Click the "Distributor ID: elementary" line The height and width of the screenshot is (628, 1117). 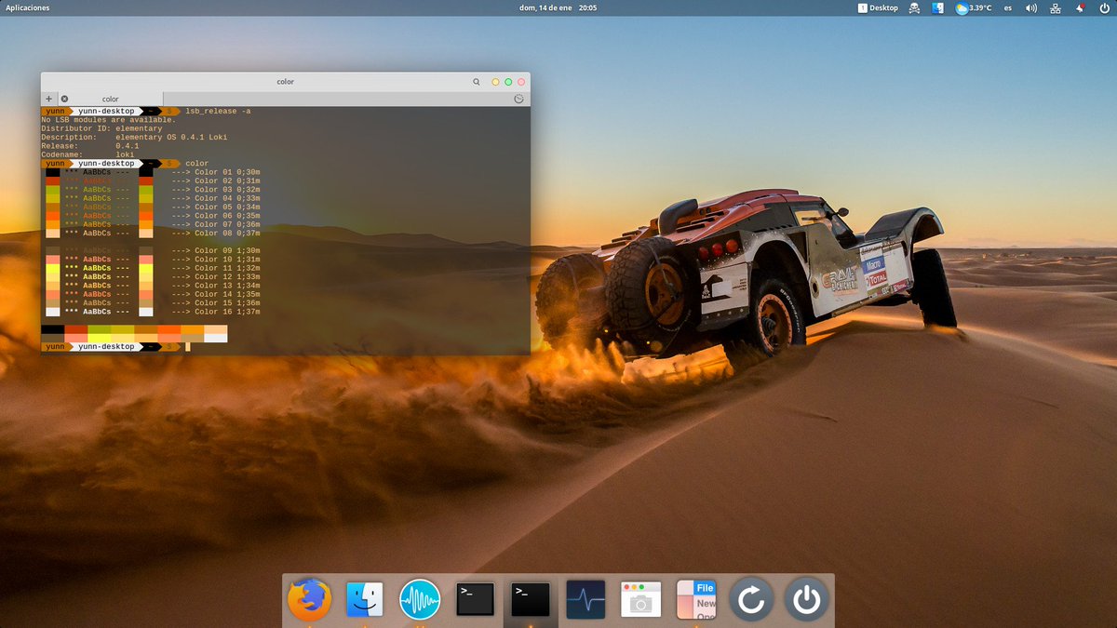[x=101, y=128]
